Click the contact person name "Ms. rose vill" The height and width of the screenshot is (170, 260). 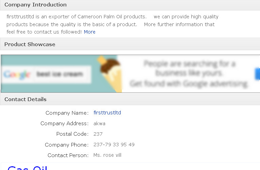coord(107,155)
